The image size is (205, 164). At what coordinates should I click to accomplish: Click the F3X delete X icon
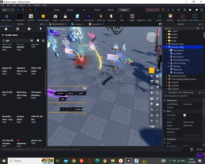coord(152,115)
